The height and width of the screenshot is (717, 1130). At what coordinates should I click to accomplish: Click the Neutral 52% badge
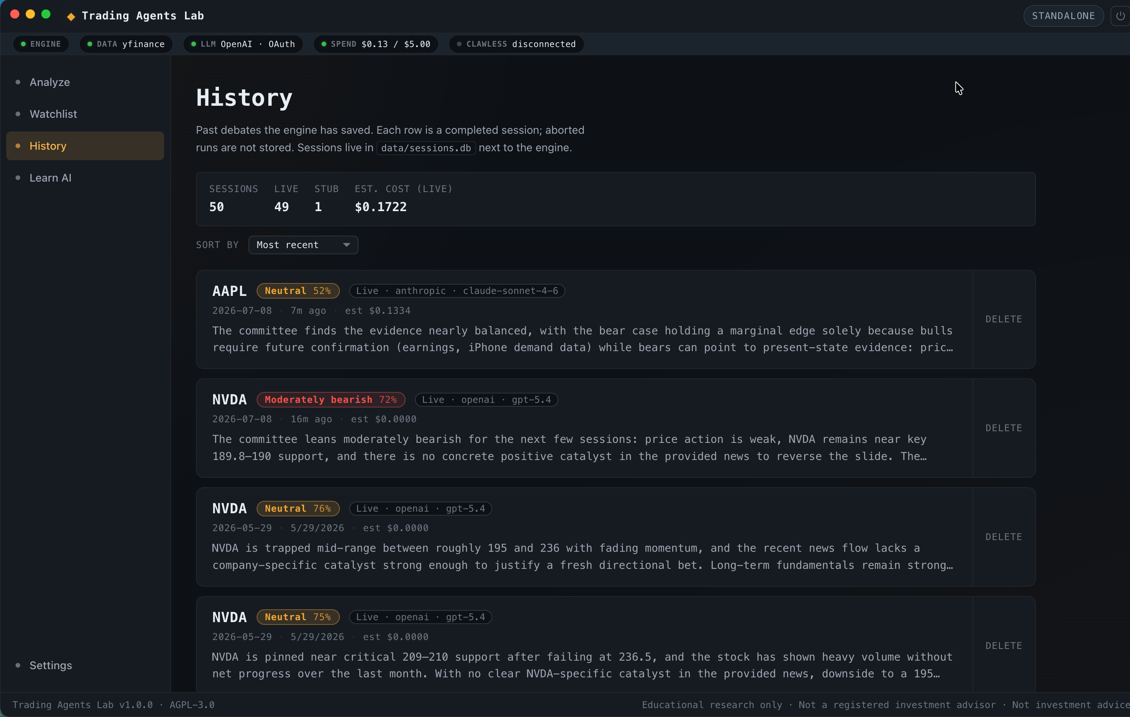(x=298, y=291)
